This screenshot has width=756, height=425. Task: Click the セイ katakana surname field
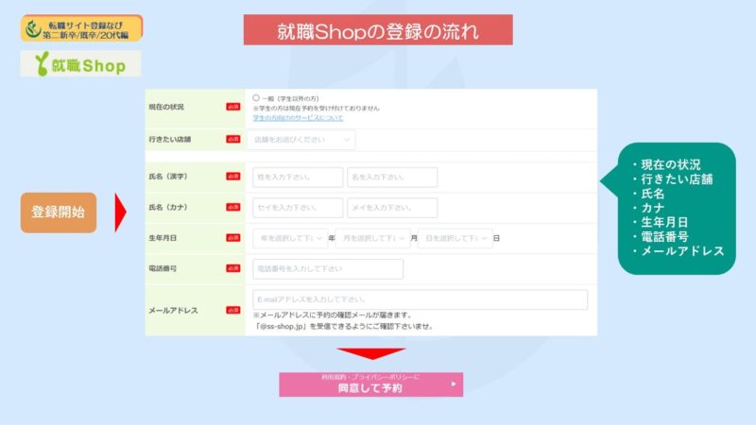[x=298, y=208]
